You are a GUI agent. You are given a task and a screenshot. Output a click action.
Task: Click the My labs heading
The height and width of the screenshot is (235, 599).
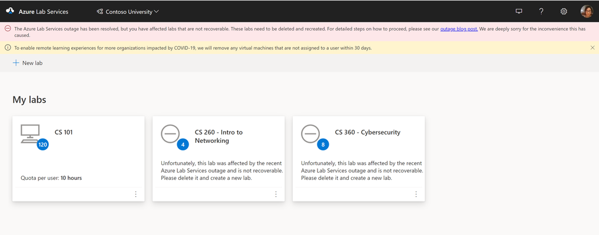tap(29, 100)
